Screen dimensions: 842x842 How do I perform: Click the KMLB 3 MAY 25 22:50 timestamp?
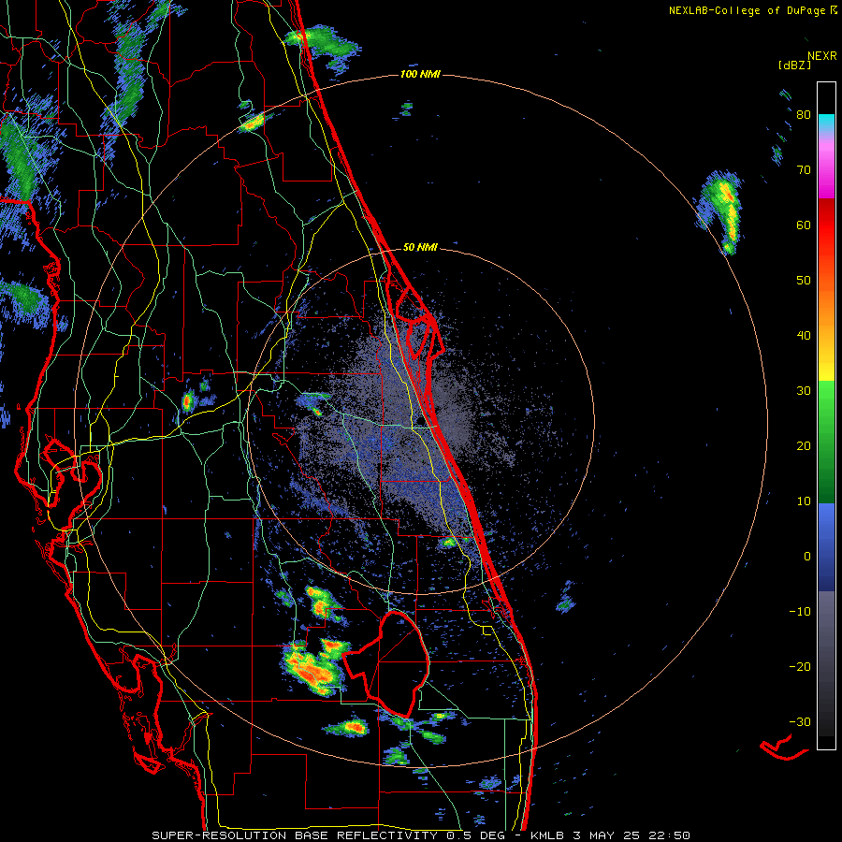tap(610, 835)
